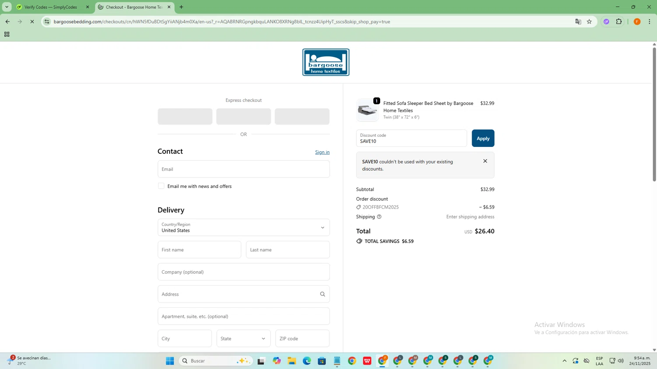Click the Email input field

tap(244, 169)
